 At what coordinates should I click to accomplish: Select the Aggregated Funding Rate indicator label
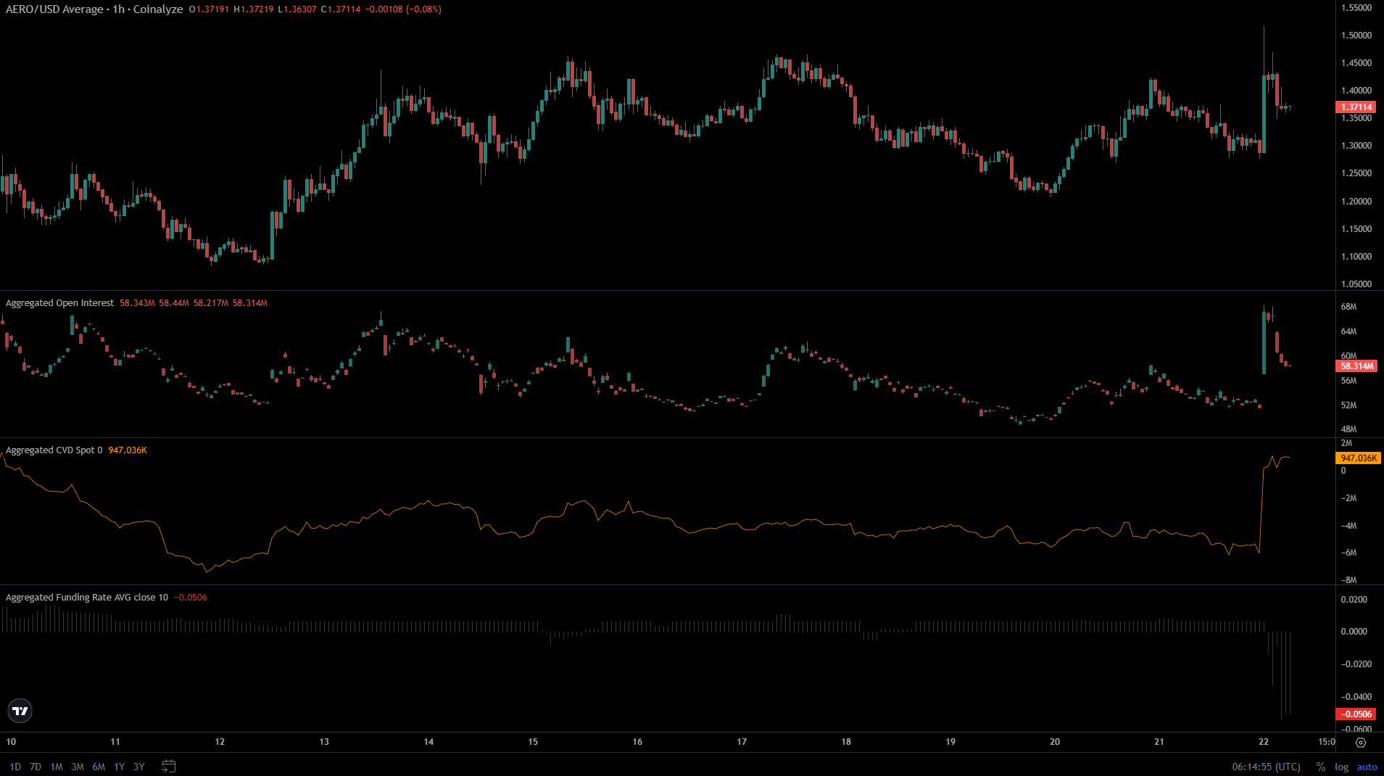coord(86,598)
